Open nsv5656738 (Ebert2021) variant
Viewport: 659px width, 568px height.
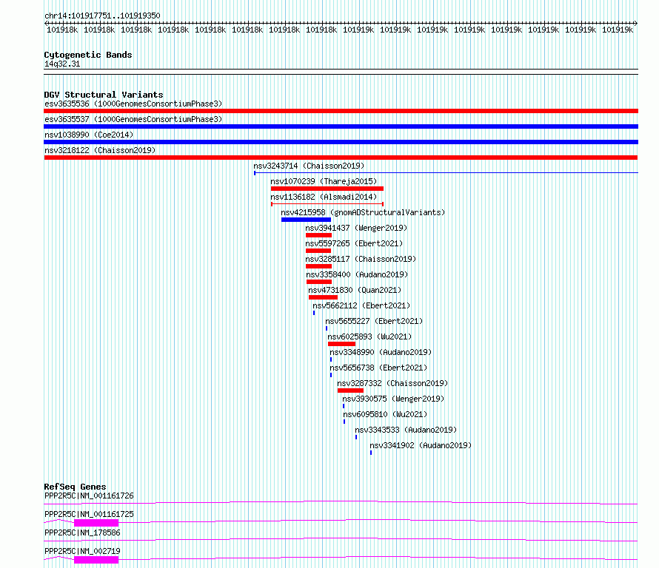pos(378,368)
